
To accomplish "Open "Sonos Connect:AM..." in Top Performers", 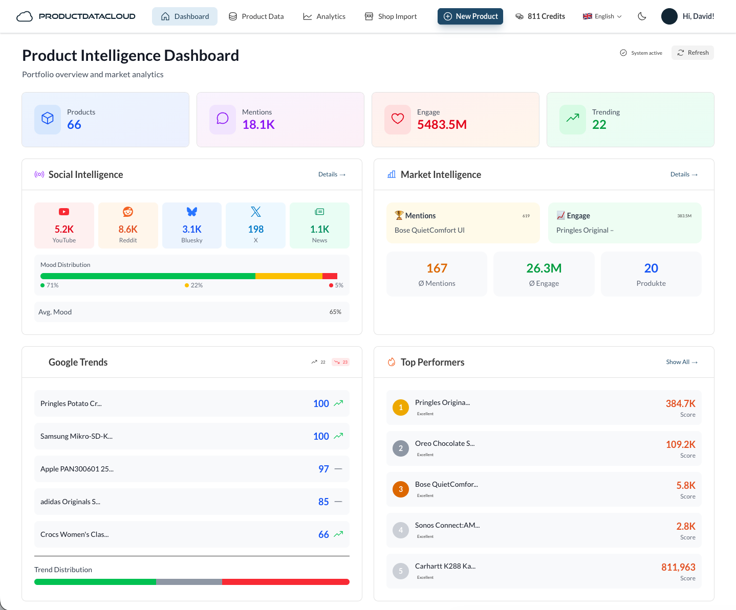I will [x=447, y=525].
